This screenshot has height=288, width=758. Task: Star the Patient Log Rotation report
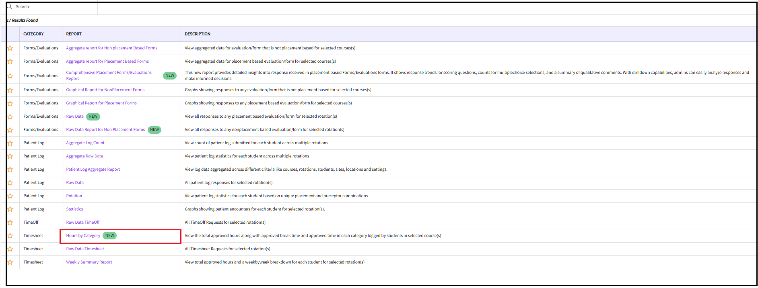click(x=10, y=196)
